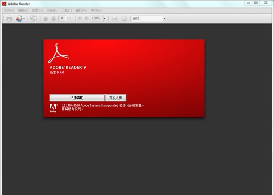Image resolution: width=274 pixels, height=195 pixels.
Task: Open the 视图(V) menu
Action: pos(37,10)
